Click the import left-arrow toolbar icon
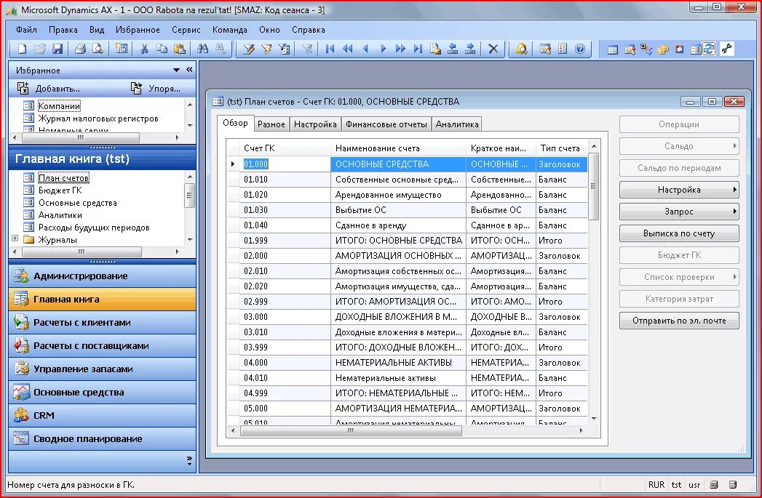The image size is (762, 498). [453, 49]
